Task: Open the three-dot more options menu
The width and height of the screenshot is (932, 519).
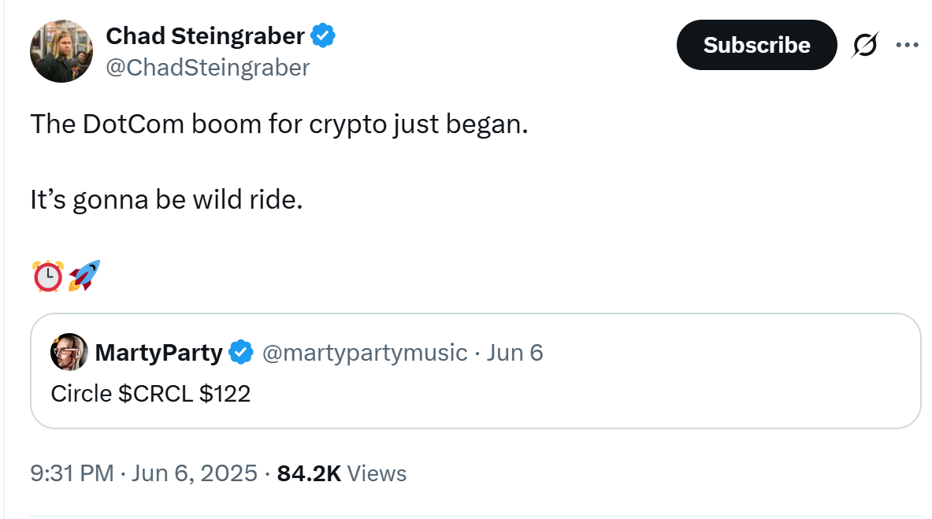Action: tap(907, 45)
